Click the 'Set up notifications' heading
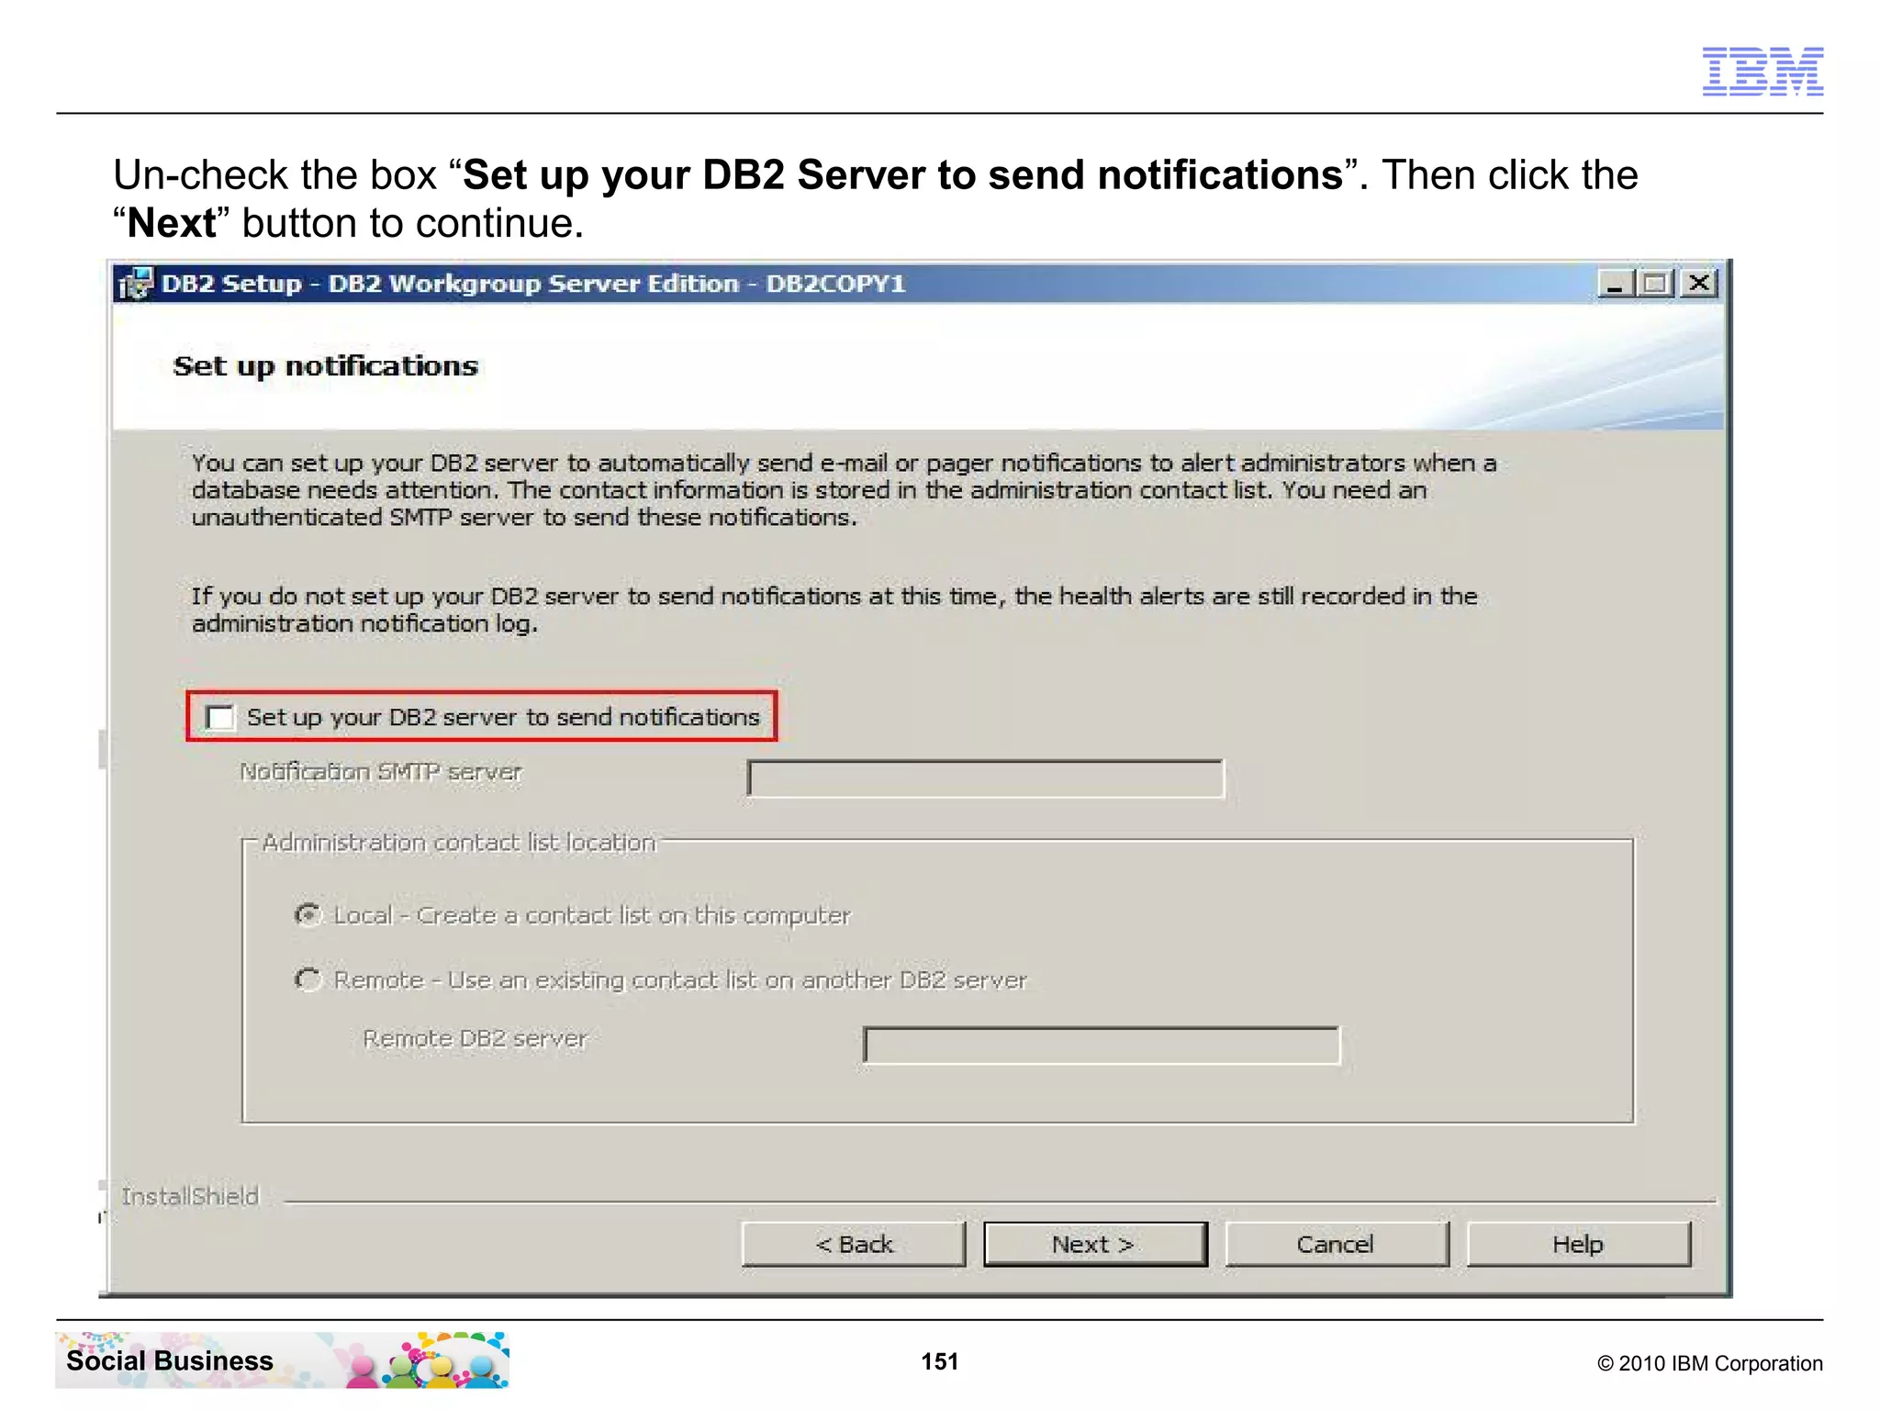This screenshot has width=1880, height=1410. click(x=326, y=366)
